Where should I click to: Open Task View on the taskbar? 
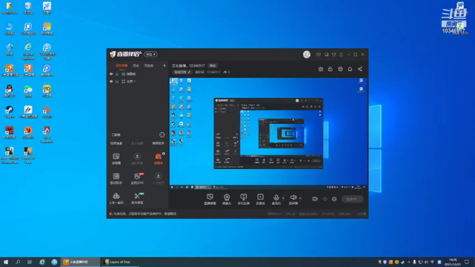[29, 262]
